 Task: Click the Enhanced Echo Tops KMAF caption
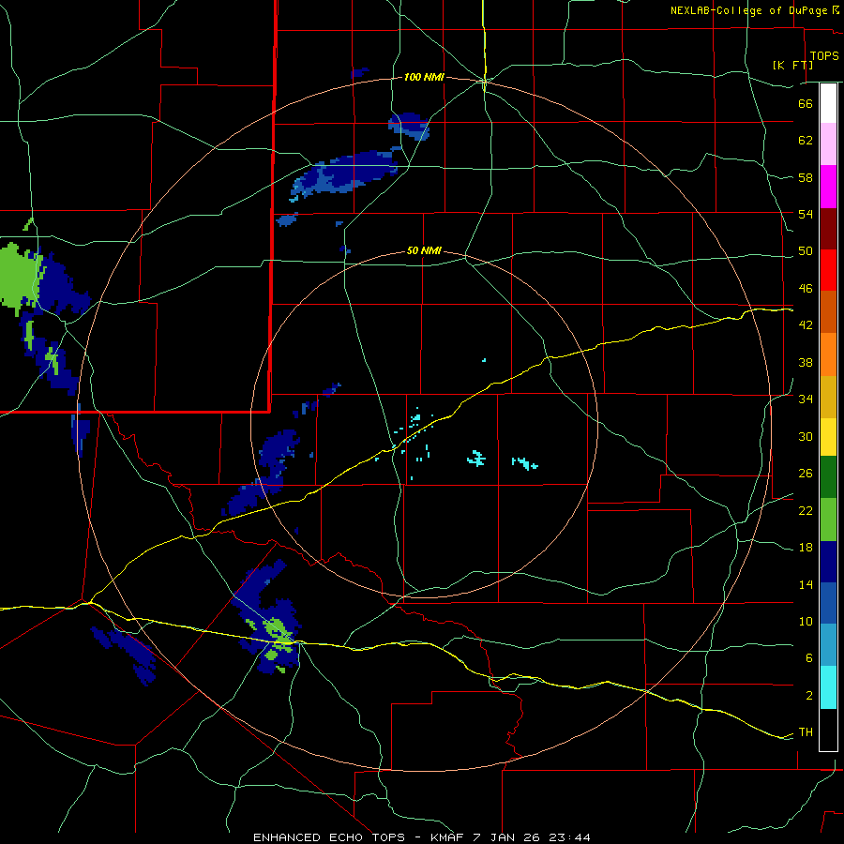click(x=422, y=837)
